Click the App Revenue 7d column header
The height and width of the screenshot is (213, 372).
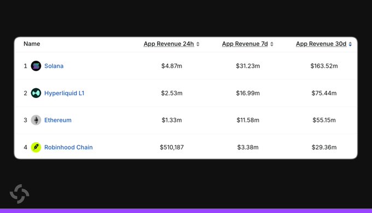coord(245,44)
